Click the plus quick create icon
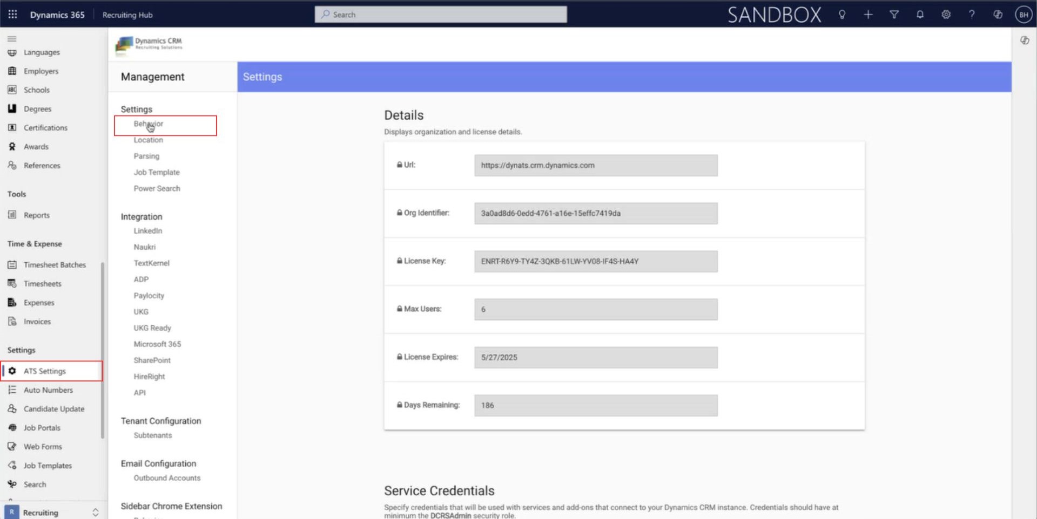Viewport: 1037px width, 519px height. 868,15
